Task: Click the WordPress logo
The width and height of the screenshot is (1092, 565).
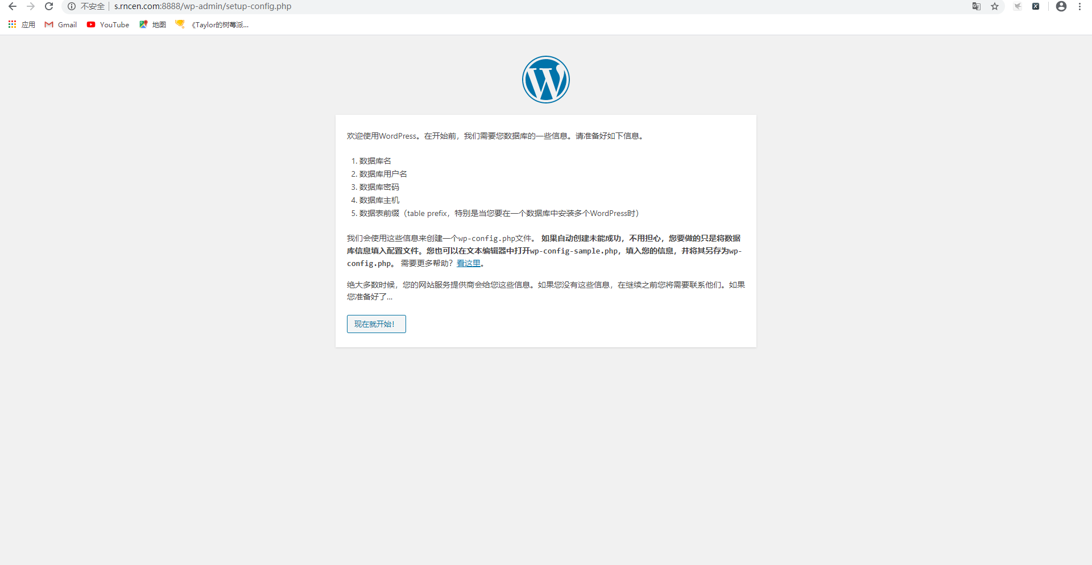Action: click(x=546, y=80)
